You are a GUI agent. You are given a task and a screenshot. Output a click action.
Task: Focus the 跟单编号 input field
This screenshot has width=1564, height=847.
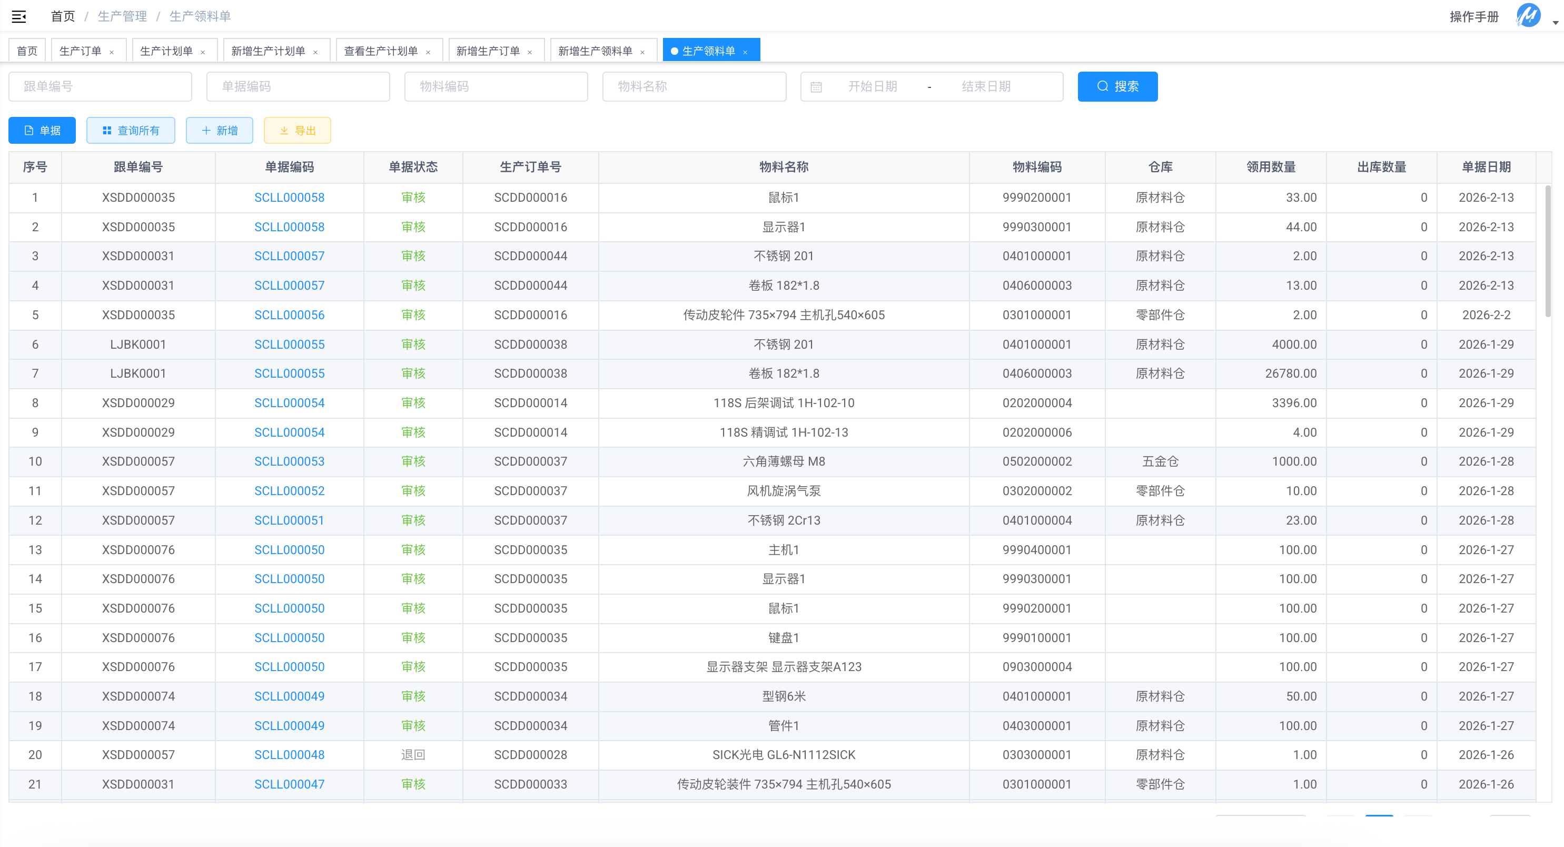(x=100, y=86)
